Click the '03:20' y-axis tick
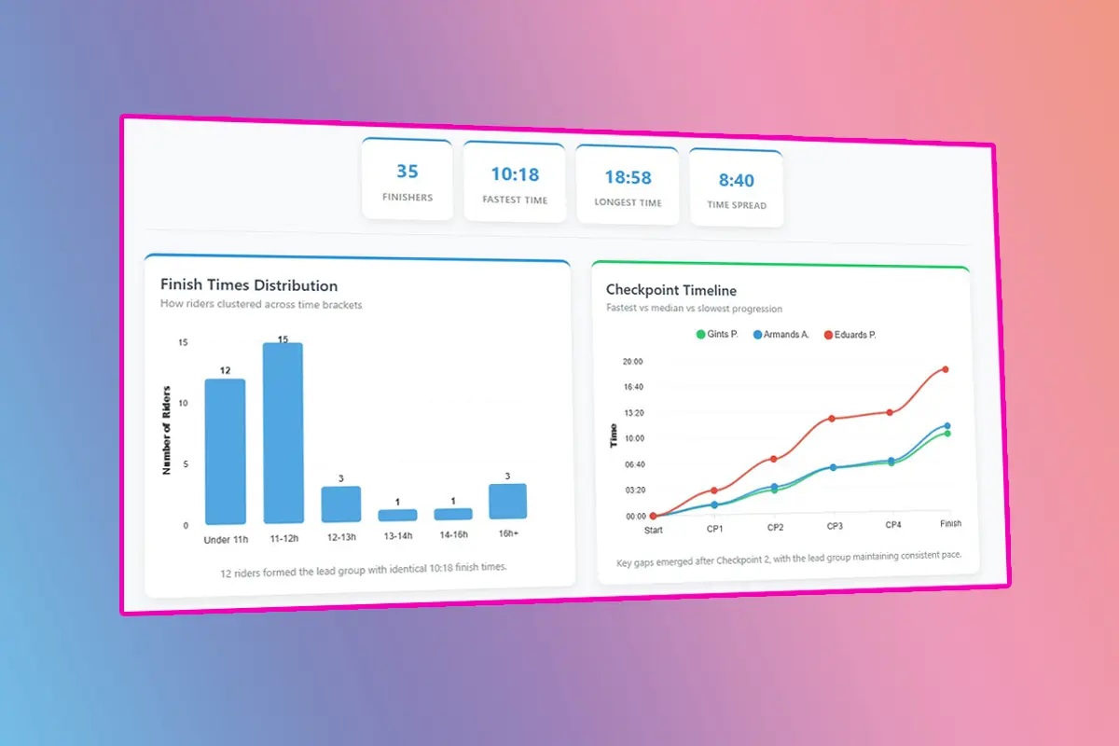The width and height of the screenshot is (1119, 746). coord(634,490)
